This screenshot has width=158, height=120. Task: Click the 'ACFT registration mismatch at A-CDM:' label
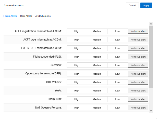click(38, 31)
